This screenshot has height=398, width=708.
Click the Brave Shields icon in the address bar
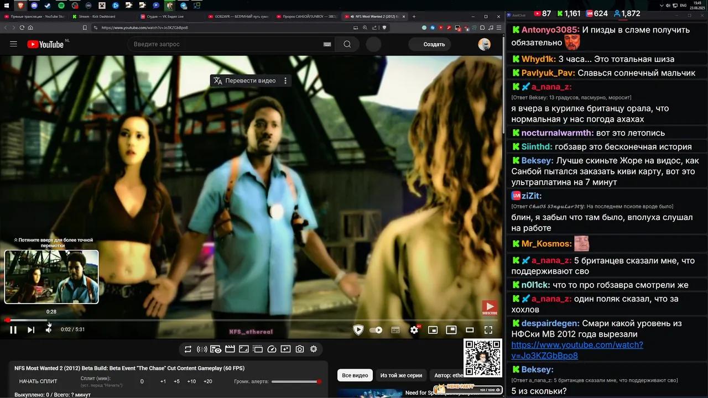[x=384, y=28]
